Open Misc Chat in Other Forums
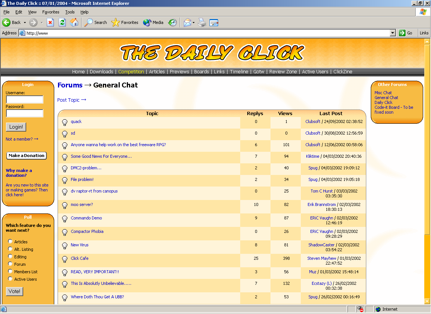 click(x=383, y=93)
